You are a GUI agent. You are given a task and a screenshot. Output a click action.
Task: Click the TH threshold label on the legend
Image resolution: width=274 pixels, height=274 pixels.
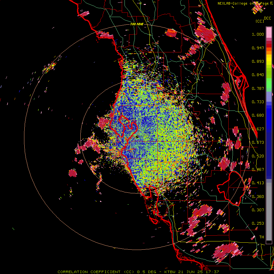262,237
